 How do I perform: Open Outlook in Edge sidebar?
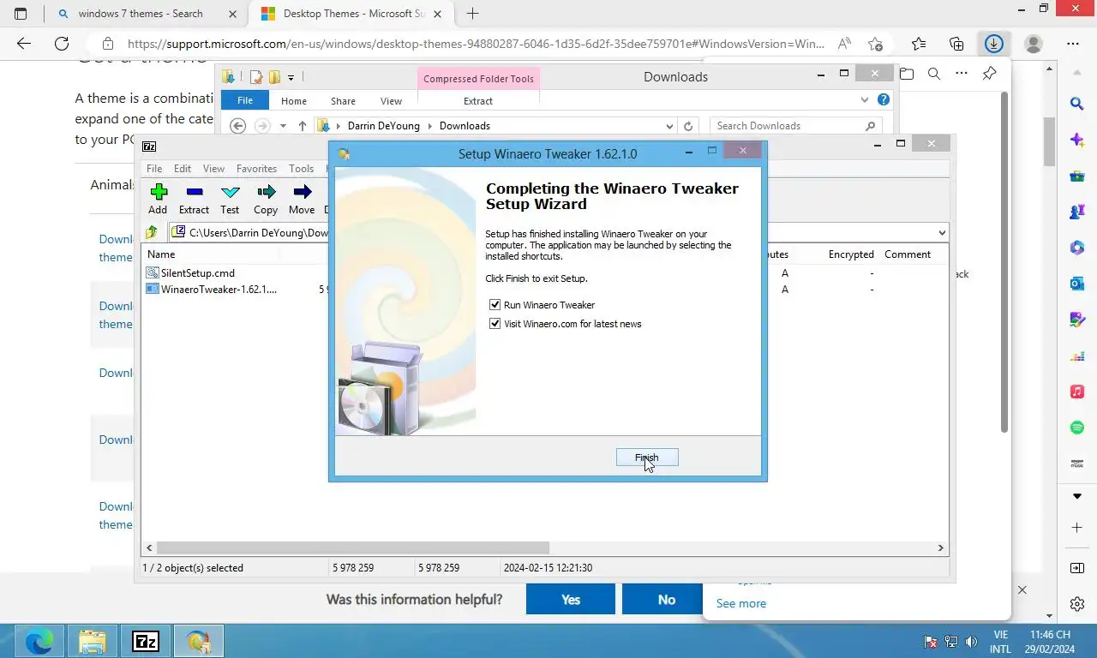coord(1077,284)
